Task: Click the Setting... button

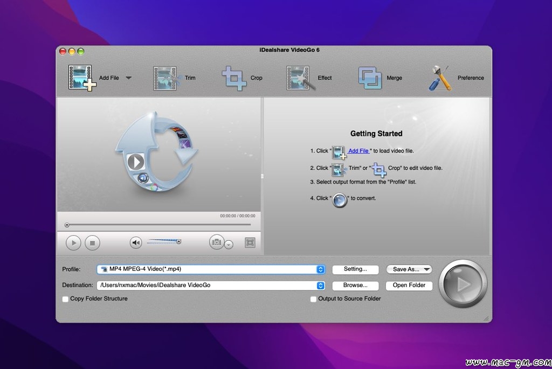Action: click(355, 269)
